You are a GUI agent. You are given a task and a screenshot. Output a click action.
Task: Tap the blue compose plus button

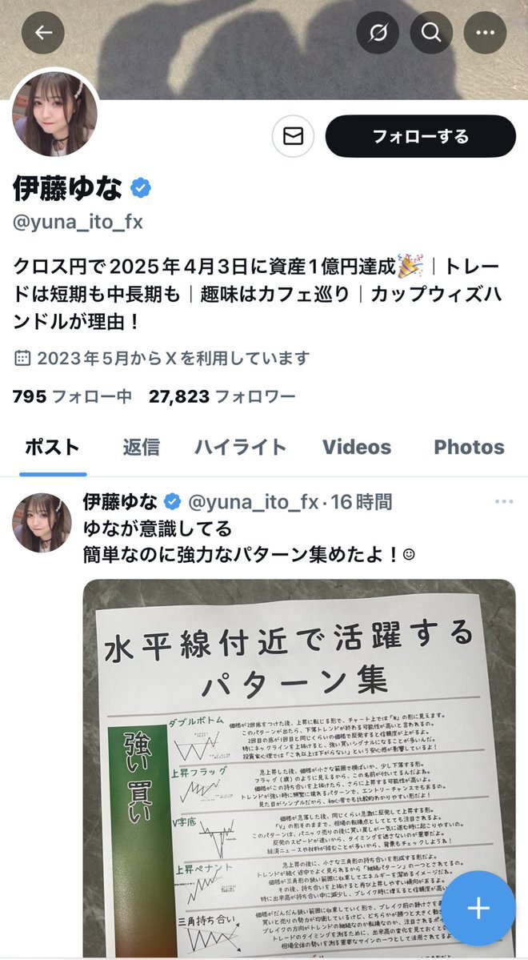(478, 909)
